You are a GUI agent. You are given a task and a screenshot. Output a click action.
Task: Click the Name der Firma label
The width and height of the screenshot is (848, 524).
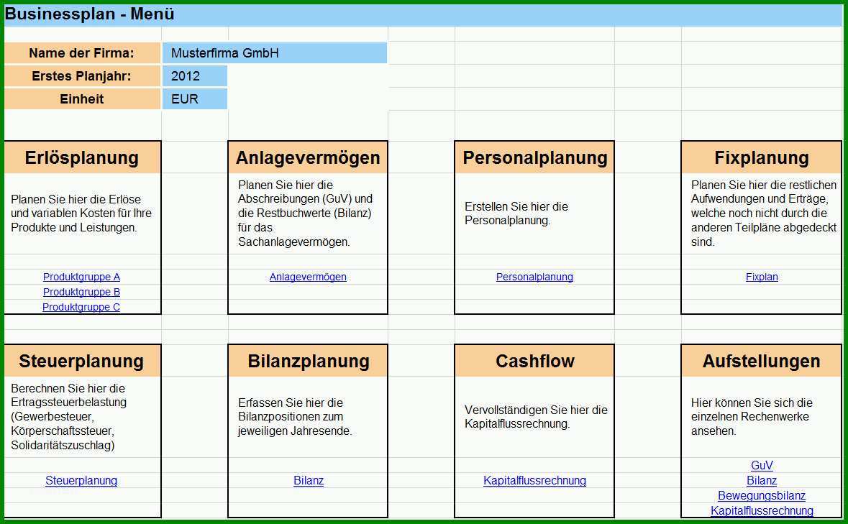point(82,53)
